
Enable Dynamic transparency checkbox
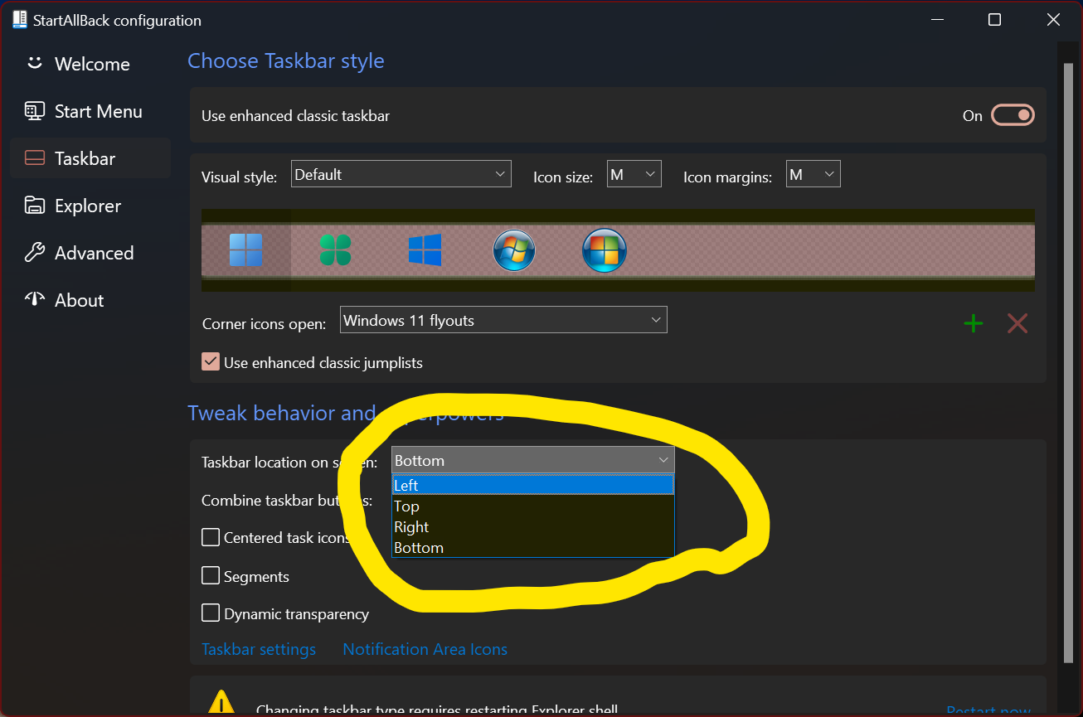pos(211,613)
